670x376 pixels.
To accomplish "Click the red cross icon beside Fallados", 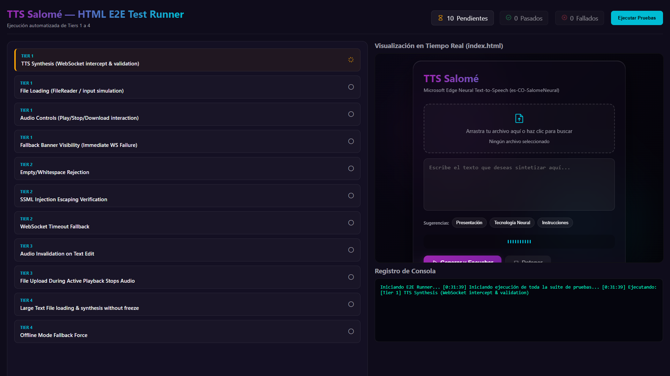I will 564,18.
